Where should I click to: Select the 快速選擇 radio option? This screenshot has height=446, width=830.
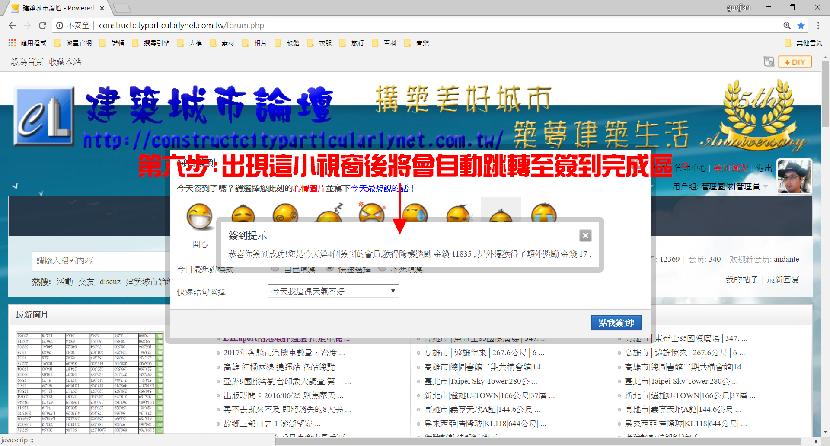pyautogui.click(x=329, y=269)
